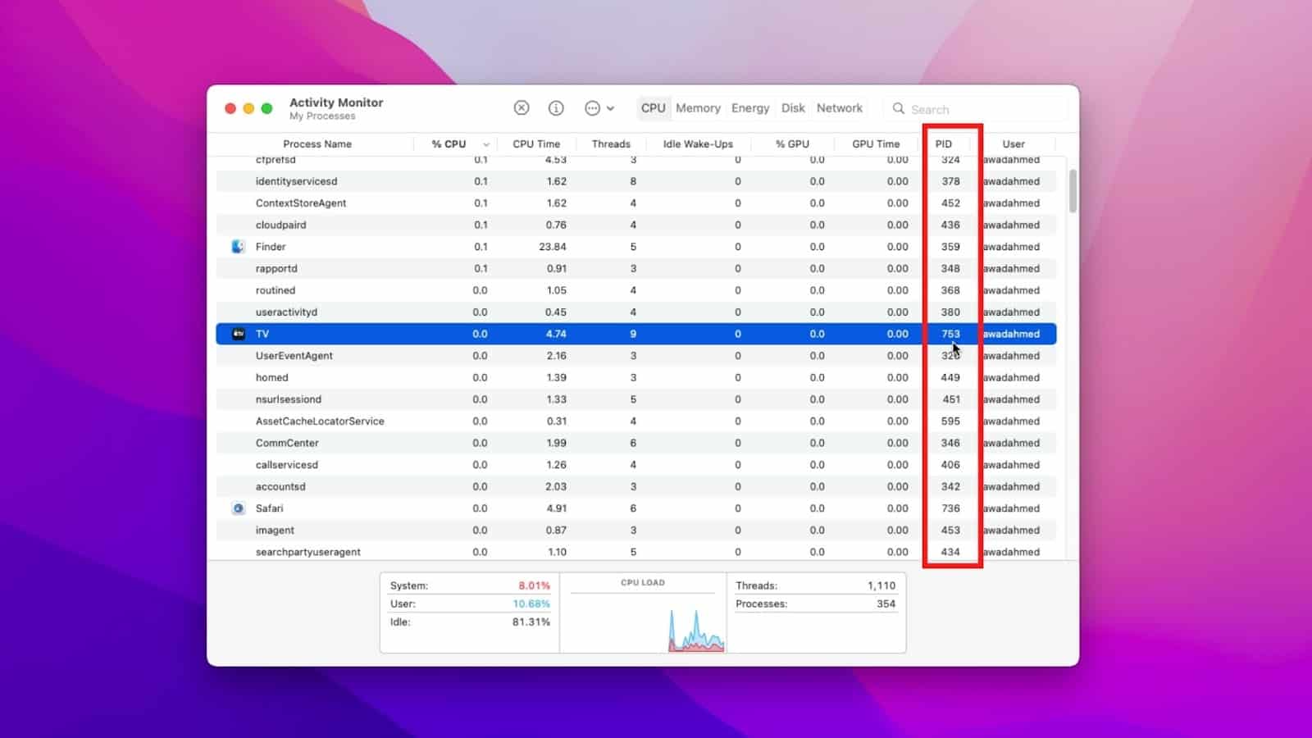
Task: Sort by the PID column header
Action: (x=944, y=143)
